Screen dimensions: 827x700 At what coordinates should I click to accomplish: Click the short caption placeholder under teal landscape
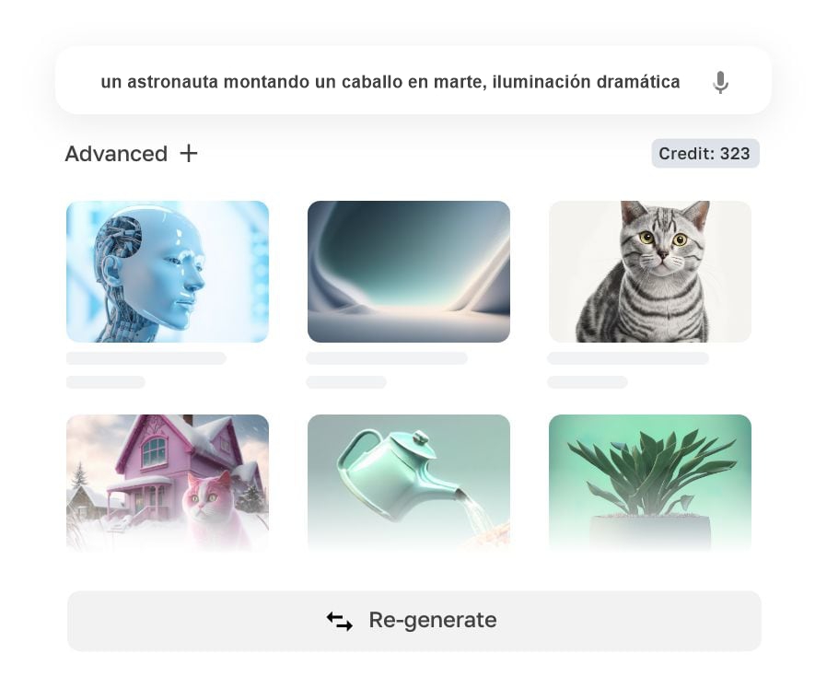pyautogui.click(x=346, y=382)
